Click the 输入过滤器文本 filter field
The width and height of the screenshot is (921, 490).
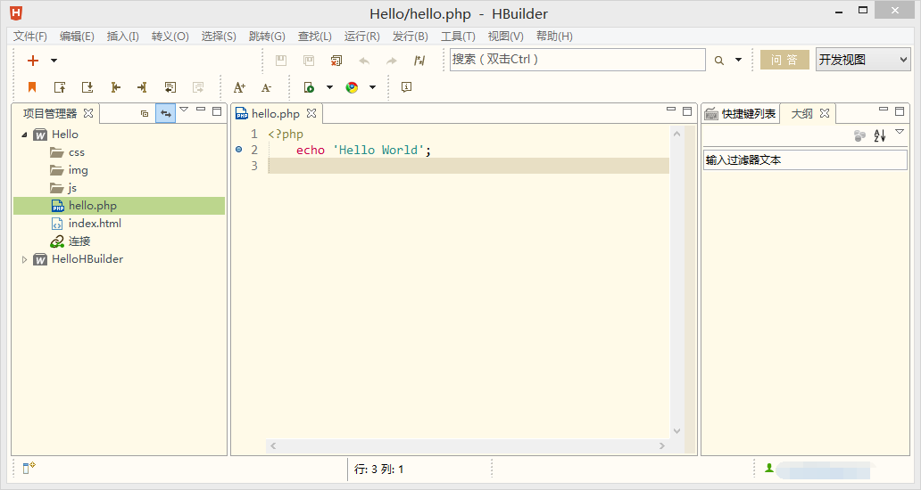click(x=805, y=160)
